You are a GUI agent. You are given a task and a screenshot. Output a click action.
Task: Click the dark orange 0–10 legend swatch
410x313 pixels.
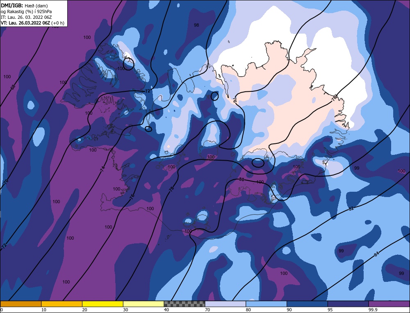coord(20,304)
